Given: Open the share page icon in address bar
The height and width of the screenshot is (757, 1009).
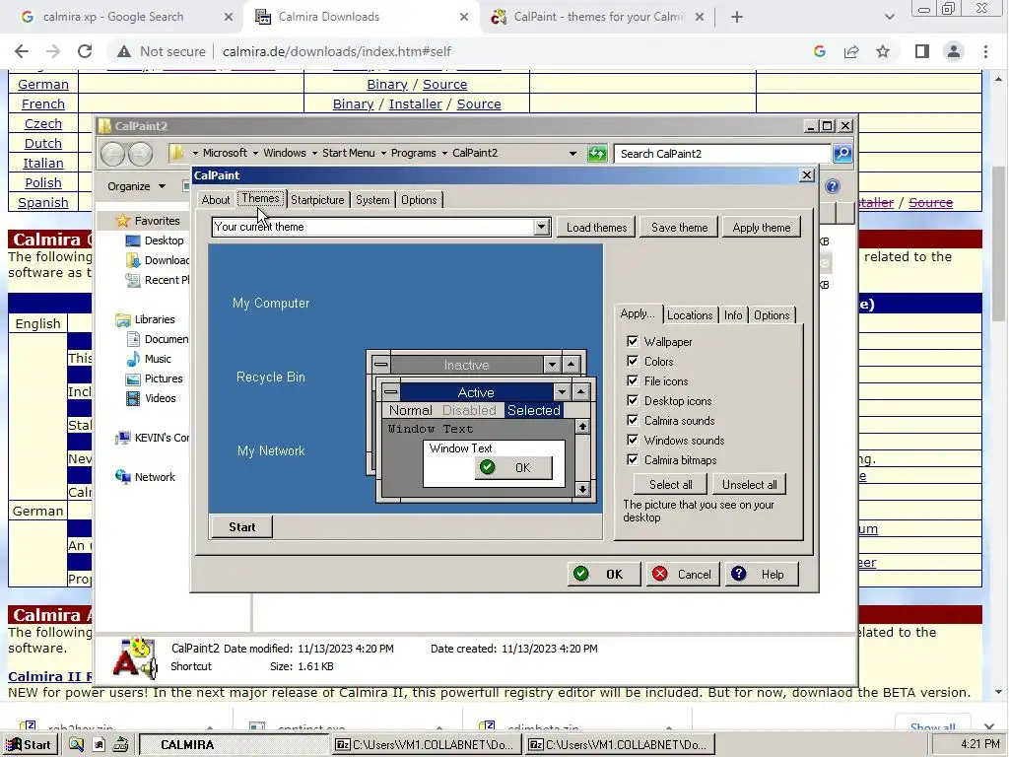Looking at the screenshot, I should click(851, 51).
